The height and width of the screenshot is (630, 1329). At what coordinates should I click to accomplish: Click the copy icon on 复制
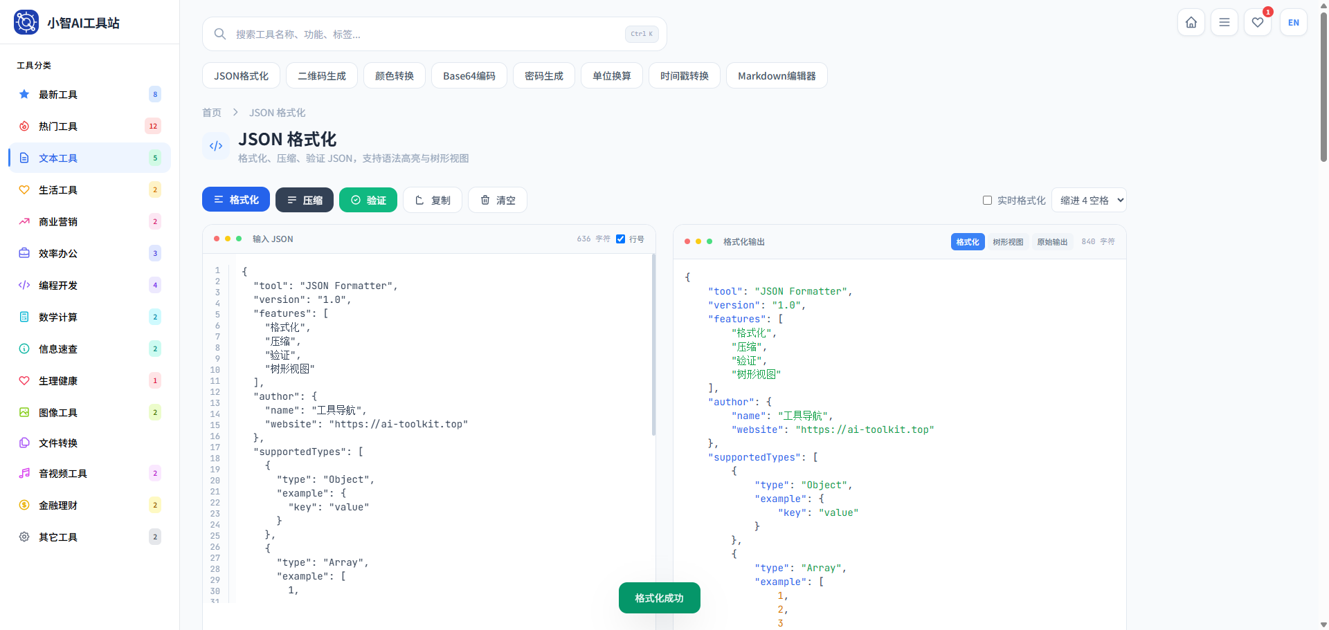(x=419, y=200)
